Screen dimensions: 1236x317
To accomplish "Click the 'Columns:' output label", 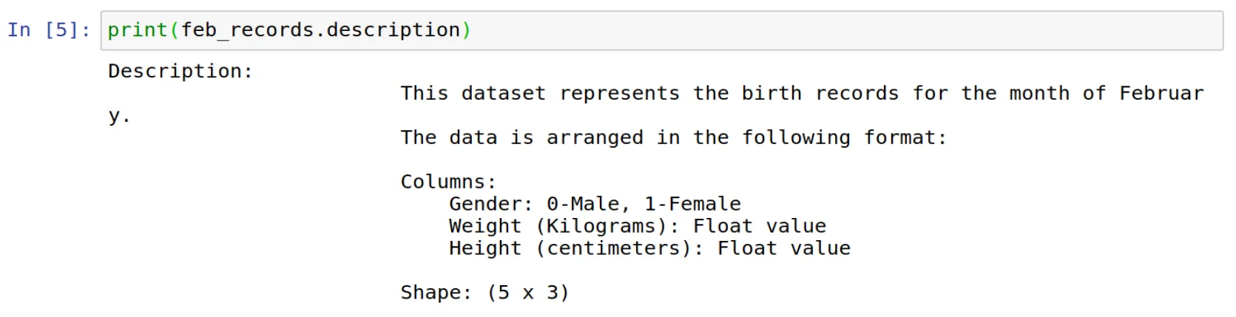I will pos(448,182).
